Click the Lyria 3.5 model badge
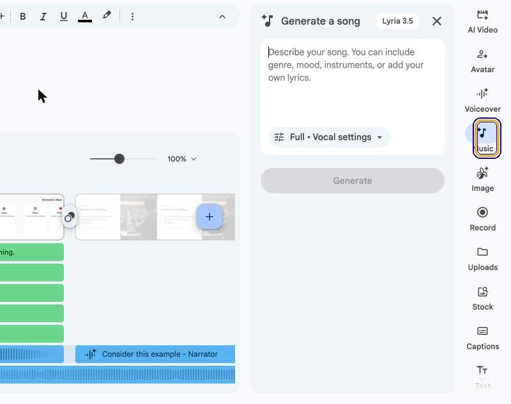This screenshot has height=404, width=511. point(397,21)
